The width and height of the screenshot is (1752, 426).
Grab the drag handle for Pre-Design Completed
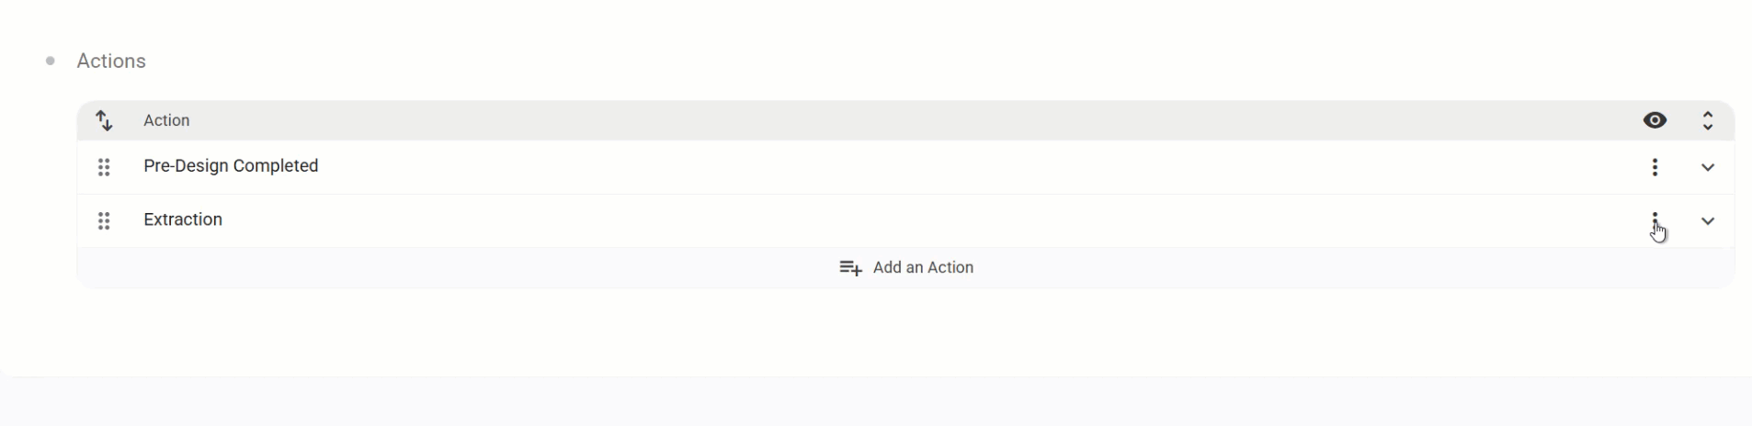tap(104, 167)
